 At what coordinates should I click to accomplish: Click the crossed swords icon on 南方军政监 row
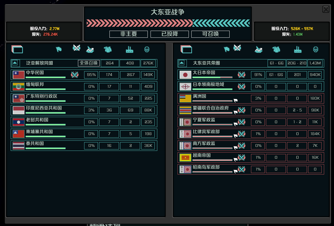point(241,146)
